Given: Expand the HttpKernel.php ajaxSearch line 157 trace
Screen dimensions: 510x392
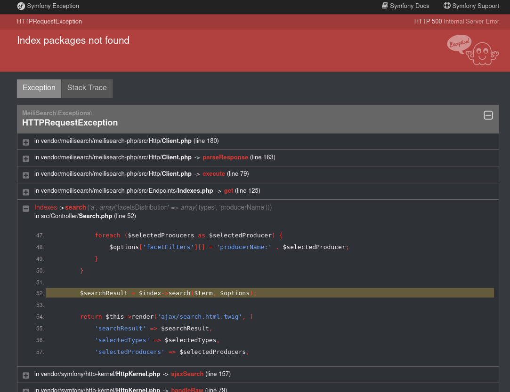Looking at the screenshot, I should (x=26, y=376).
